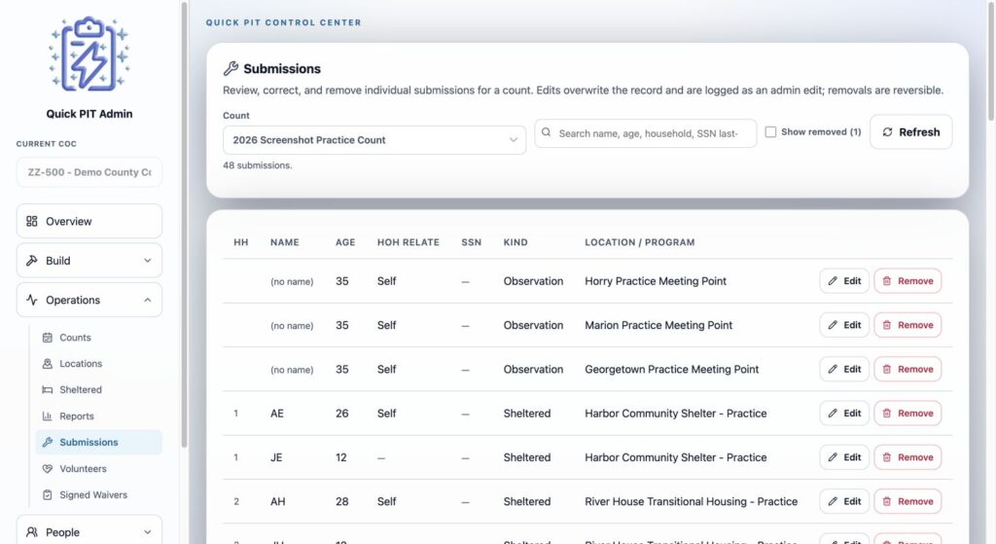Open the Reports menu item
The image size is (996, 544).
pyautogui.click(x=98, y=417)
